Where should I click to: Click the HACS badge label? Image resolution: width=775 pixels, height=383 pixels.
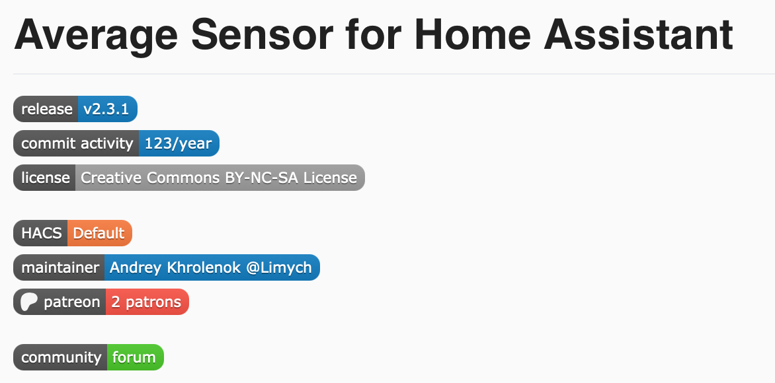[x=41, y=233]
